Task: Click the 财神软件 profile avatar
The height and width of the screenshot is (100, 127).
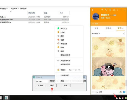Action: pyautogui.click(x=96, y=16)
